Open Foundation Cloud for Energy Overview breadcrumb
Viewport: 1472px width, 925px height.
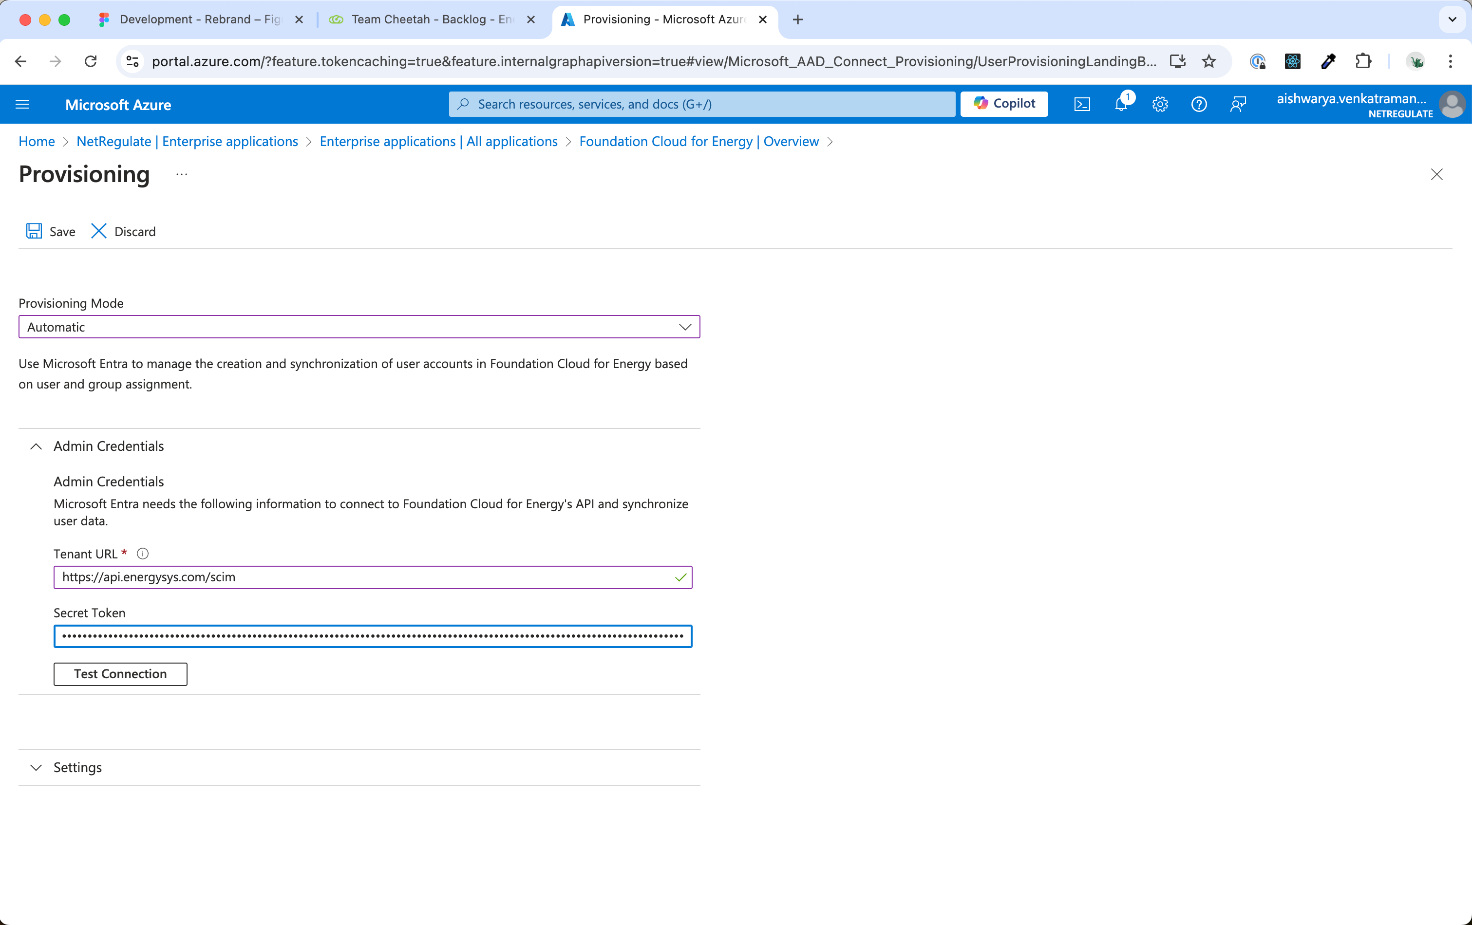coord(698,142)
